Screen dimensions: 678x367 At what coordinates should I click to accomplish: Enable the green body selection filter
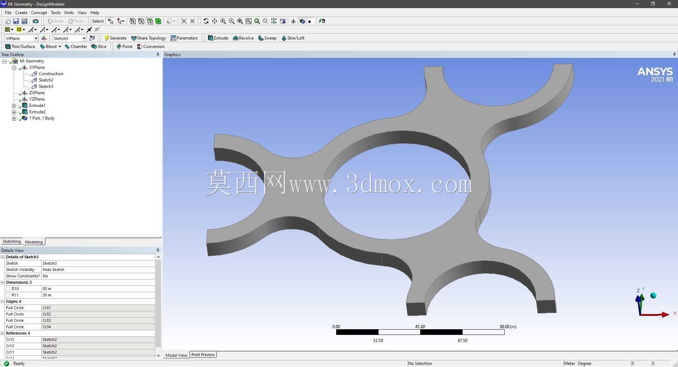[x=158, y=21]
